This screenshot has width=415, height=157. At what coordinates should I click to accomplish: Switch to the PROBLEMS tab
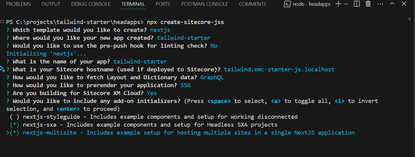point(18,4)
